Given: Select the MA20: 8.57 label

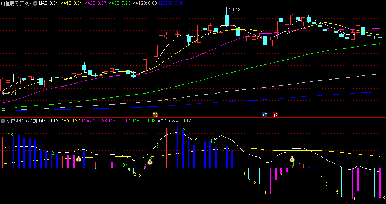Looking at the screenshot, I should (95, 3).
